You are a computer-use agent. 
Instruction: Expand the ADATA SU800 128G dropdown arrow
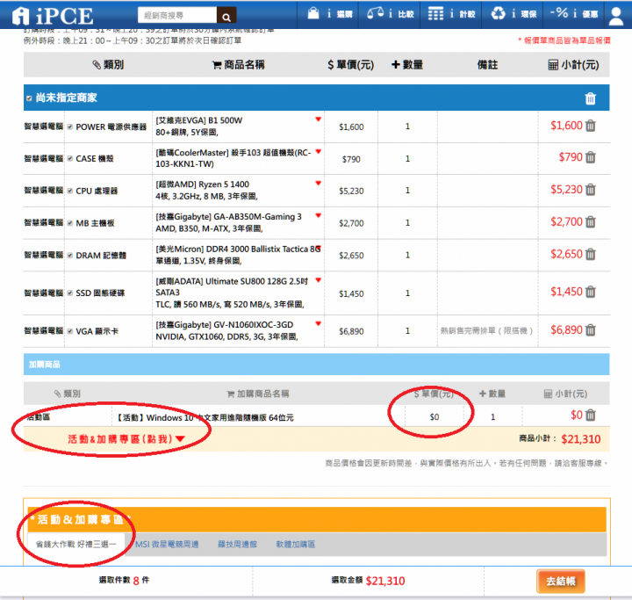[318, 280]
